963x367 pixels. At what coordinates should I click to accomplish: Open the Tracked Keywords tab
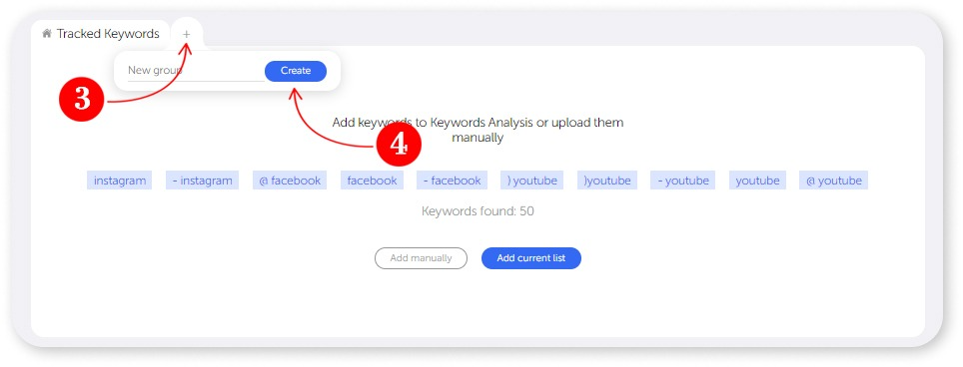(101, 34)
